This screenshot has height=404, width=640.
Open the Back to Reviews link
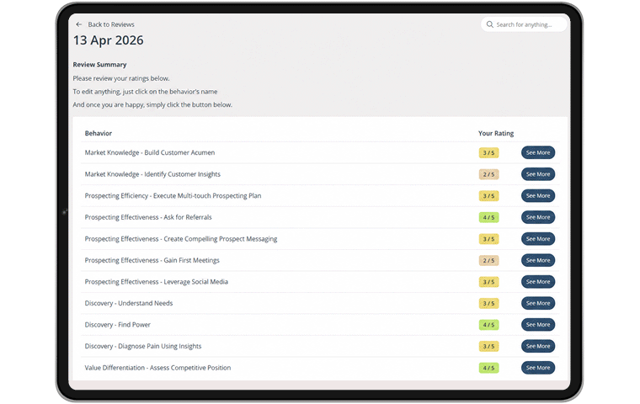coord(111,24)
